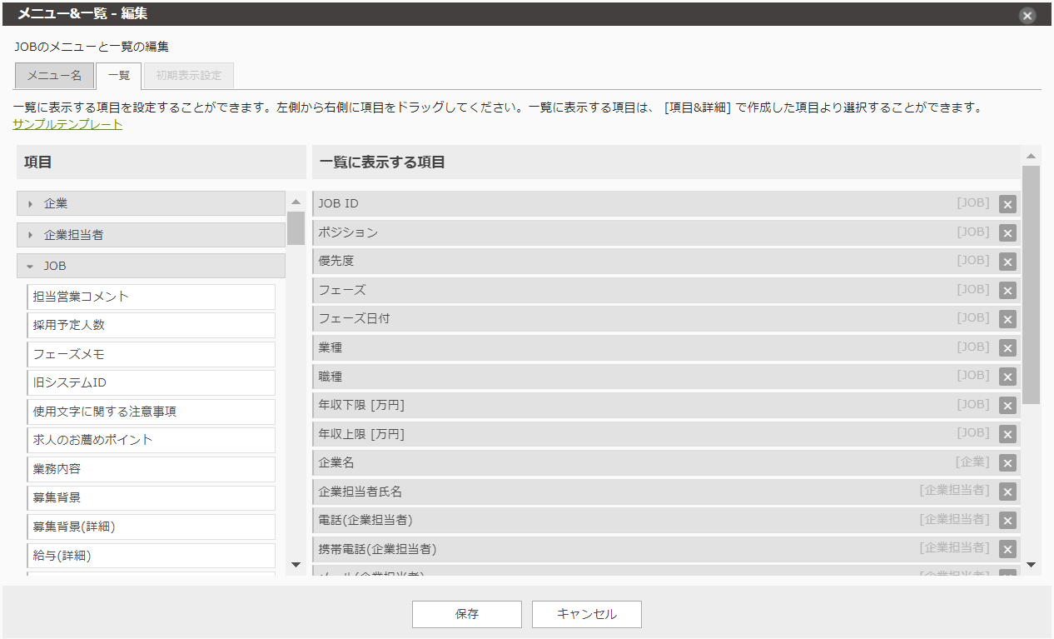This screenshot has height=639, width=1054.
Task: Select the 募集背景 item
Action: click(x=151, y=497)
